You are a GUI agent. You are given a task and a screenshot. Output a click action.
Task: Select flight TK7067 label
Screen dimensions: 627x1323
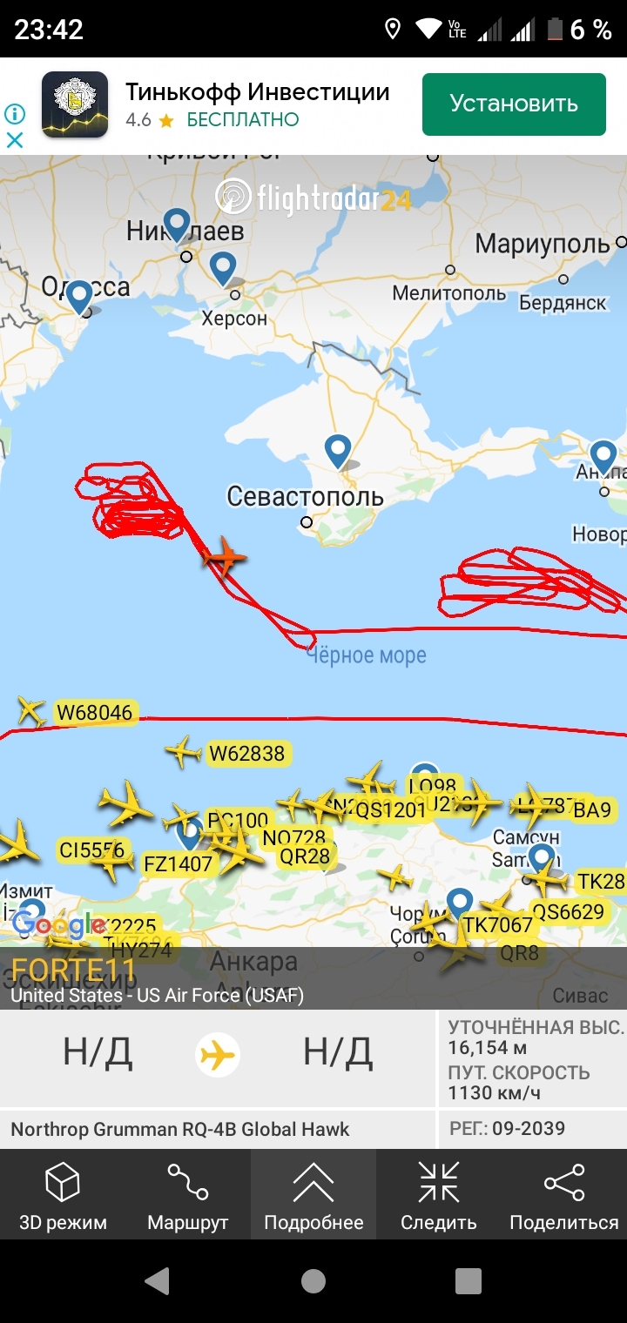point(497,925)
